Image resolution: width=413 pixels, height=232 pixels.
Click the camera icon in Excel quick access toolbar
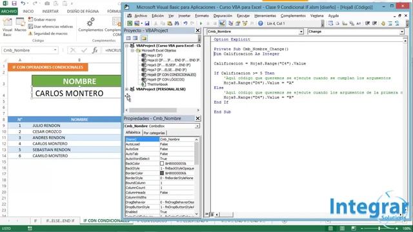(x=47, y=3)
